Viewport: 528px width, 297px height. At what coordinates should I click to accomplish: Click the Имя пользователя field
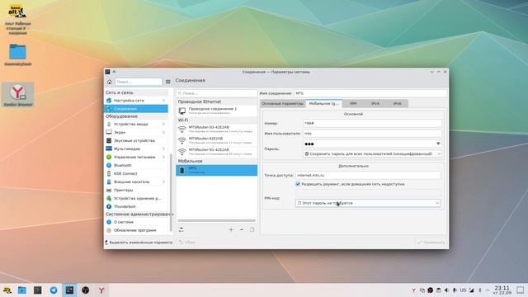point(372,134)
